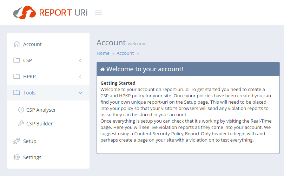
Task: Click the Settings gear icon
Action: pyautogui.click(x=16, y=157)
